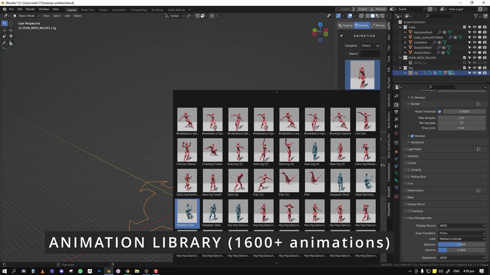This screenshot has width=490, height=275.
Task: Adjust the Gamma slider in Color Management
Action: point(461,250)
